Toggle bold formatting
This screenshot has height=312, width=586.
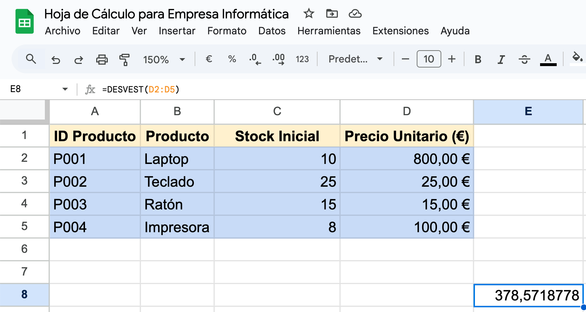478,59
